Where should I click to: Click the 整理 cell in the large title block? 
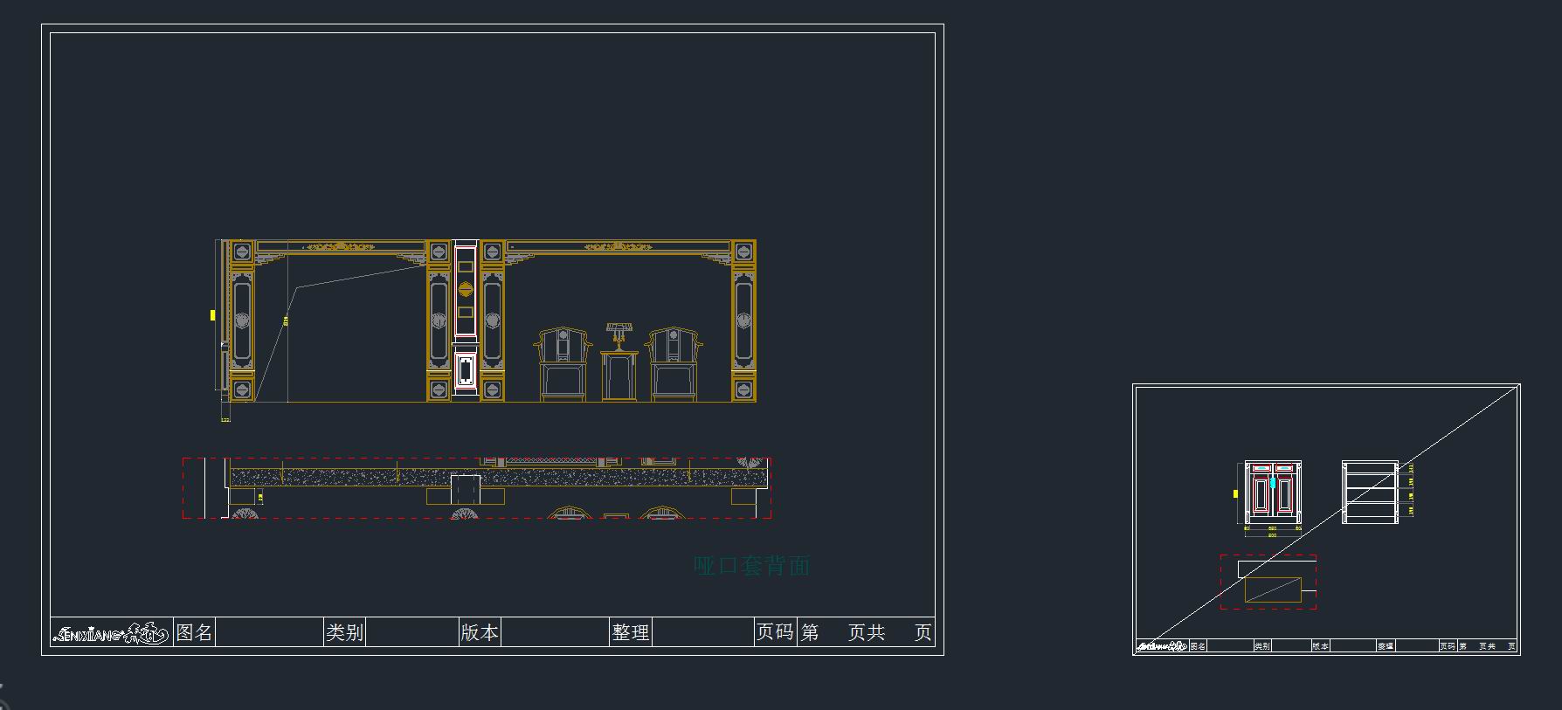tap(630, 632)
